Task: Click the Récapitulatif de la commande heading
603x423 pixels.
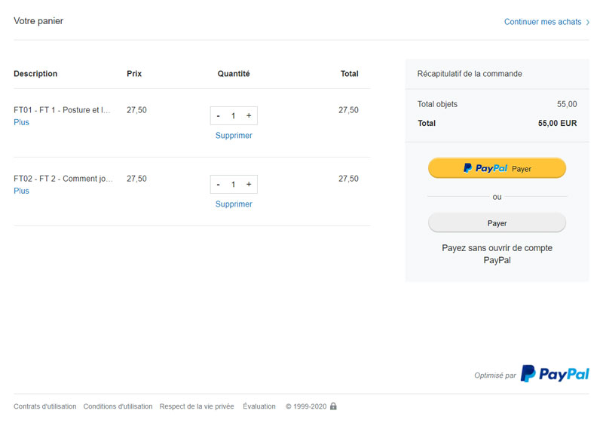Action: [470, 74]
